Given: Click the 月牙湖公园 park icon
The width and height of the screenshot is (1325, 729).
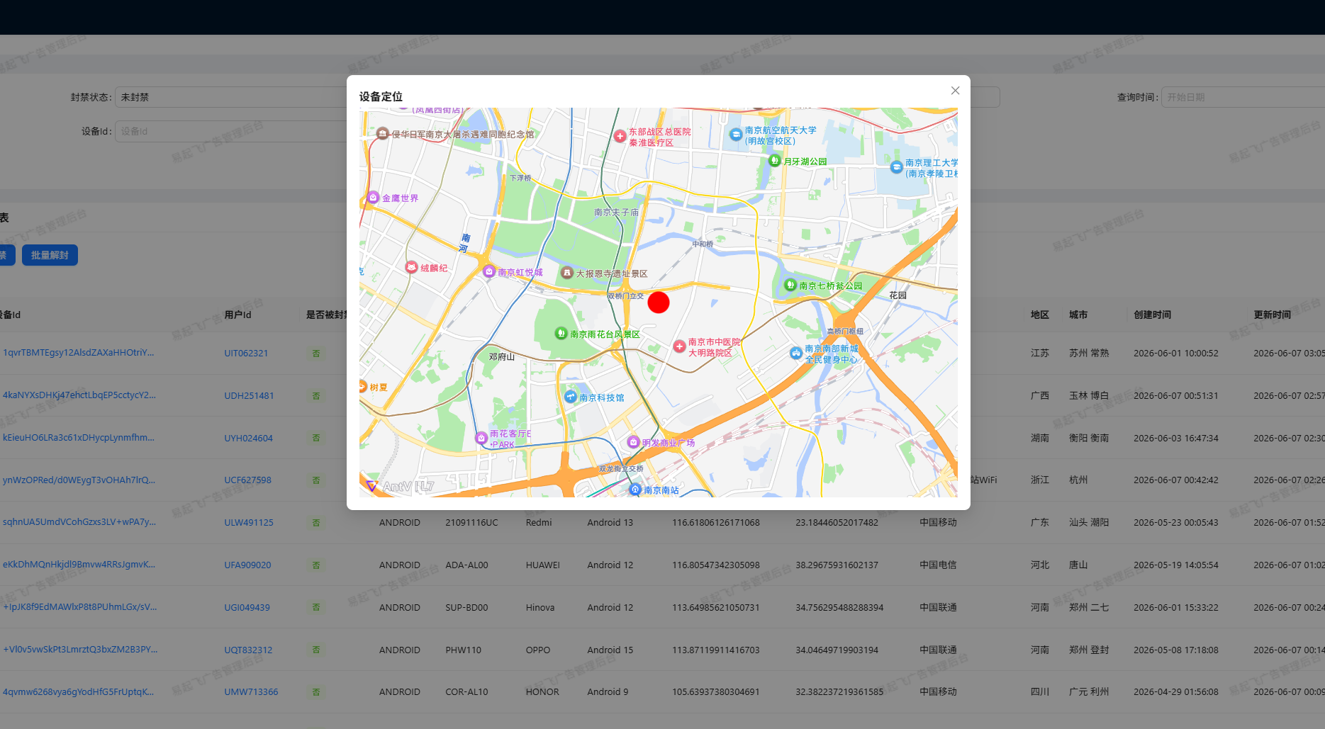Looking at the screenshot, I should (x=775, y=161).
